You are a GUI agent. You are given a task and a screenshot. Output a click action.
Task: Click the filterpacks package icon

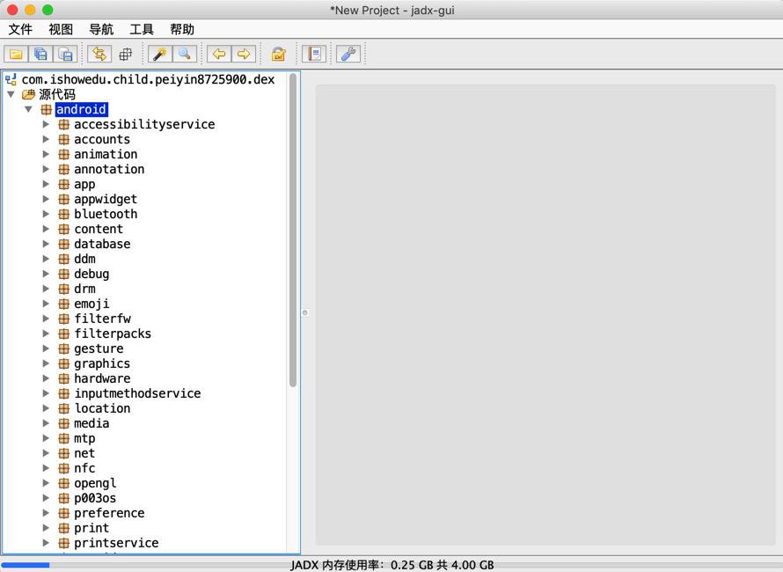[x=64, y=334]
